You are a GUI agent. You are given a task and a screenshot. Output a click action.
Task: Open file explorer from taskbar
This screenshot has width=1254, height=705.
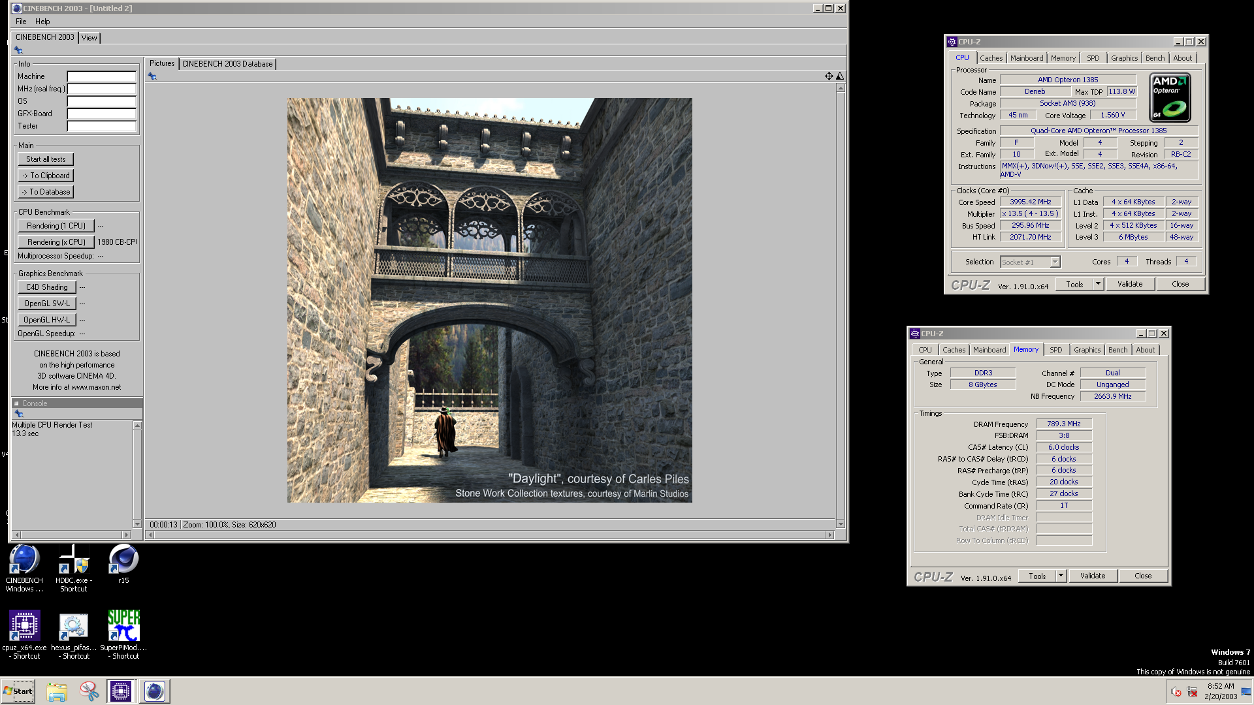point(57,691)
